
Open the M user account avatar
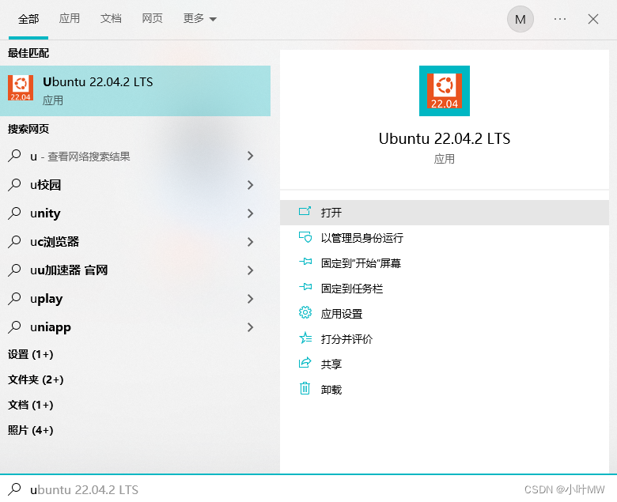click(x=520, y=19)
